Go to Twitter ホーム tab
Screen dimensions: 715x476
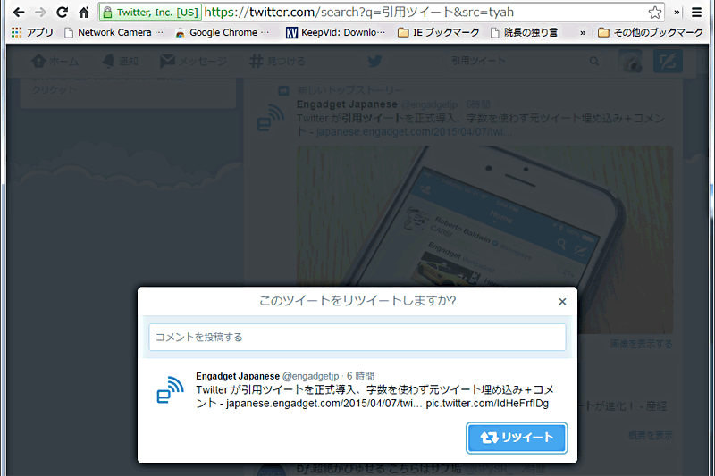tap(55, 61)
